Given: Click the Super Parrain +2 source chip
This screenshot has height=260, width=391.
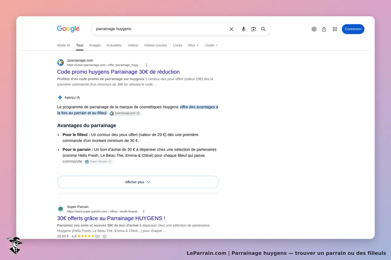Looking at the screenshot, I should pyautogui.click(x=98, y=162).
